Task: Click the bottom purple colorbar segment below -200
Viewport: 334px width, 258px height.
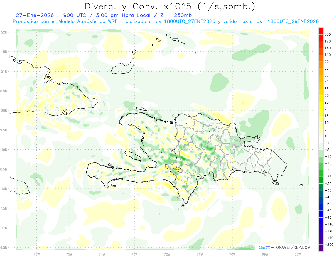Action: tap(321, 248)
